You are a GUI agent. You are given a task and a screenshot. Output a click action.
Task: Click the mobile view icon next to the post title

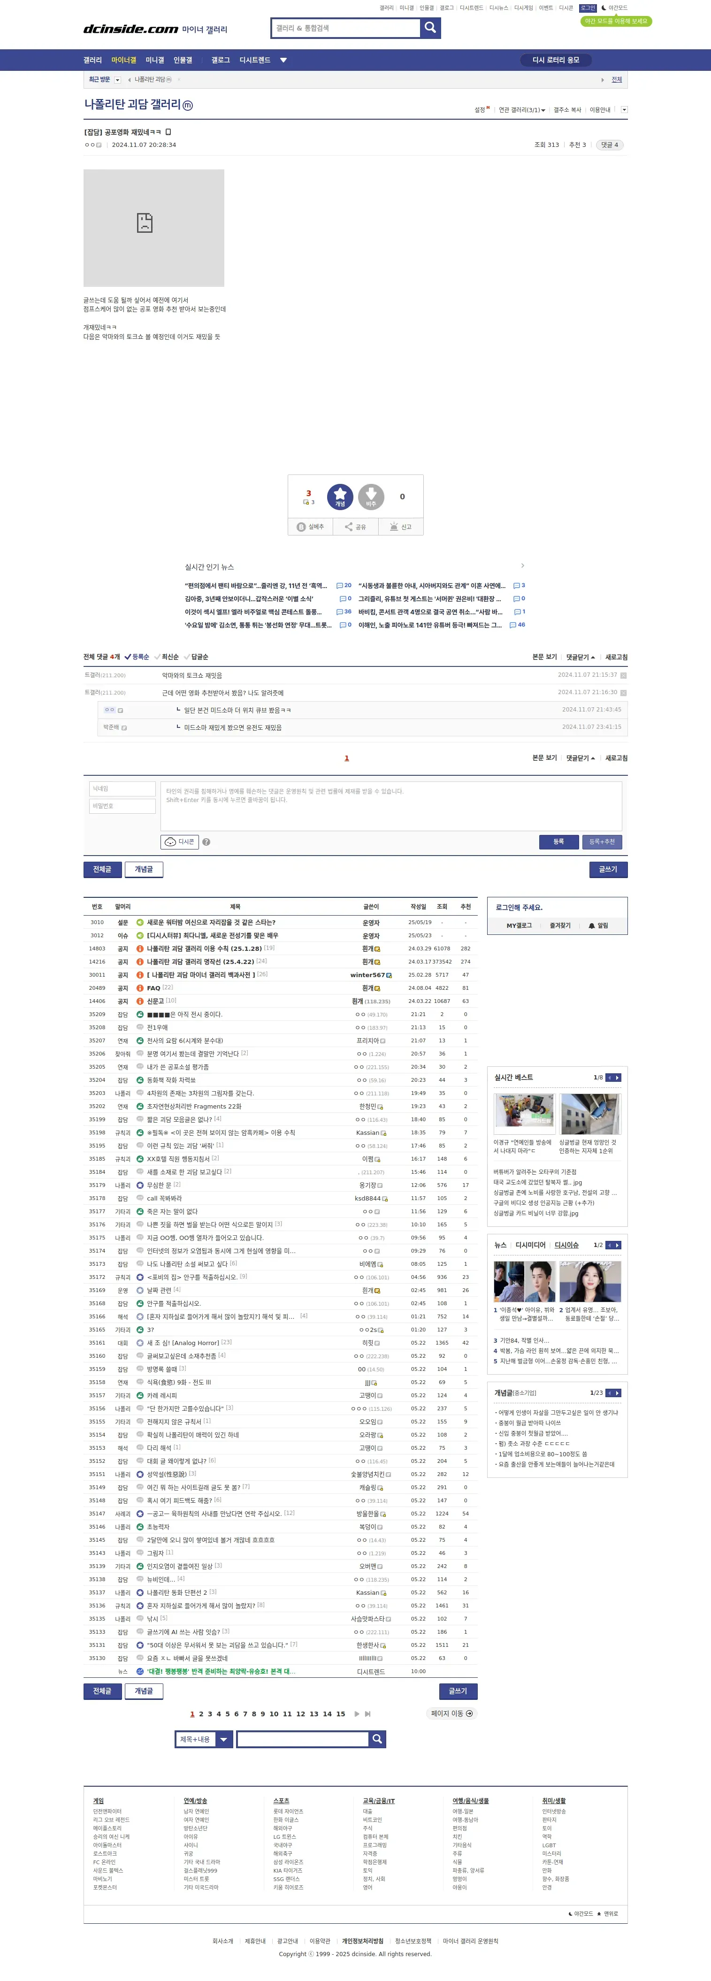168,132
